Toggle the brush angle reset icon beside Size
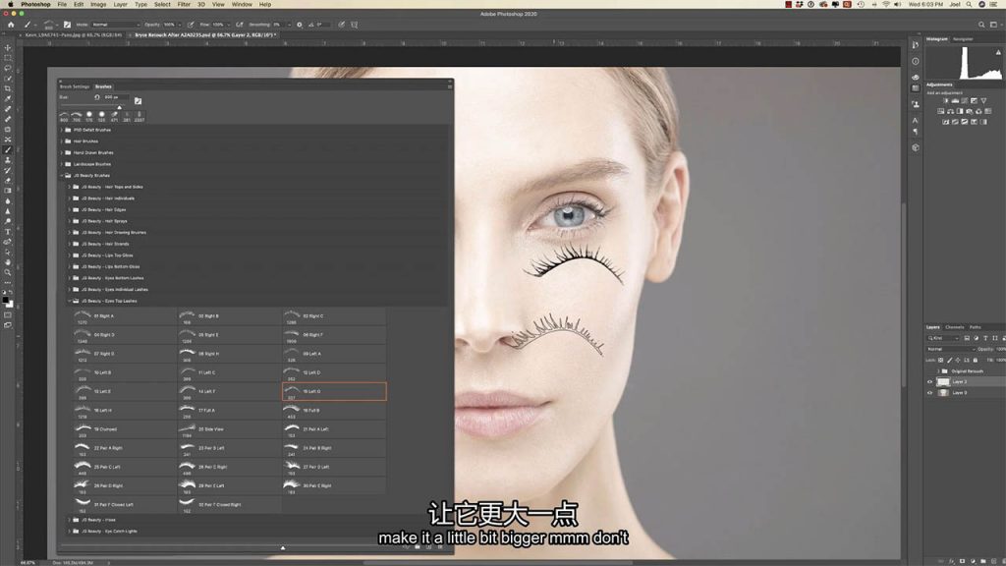 tap(97, 97)
